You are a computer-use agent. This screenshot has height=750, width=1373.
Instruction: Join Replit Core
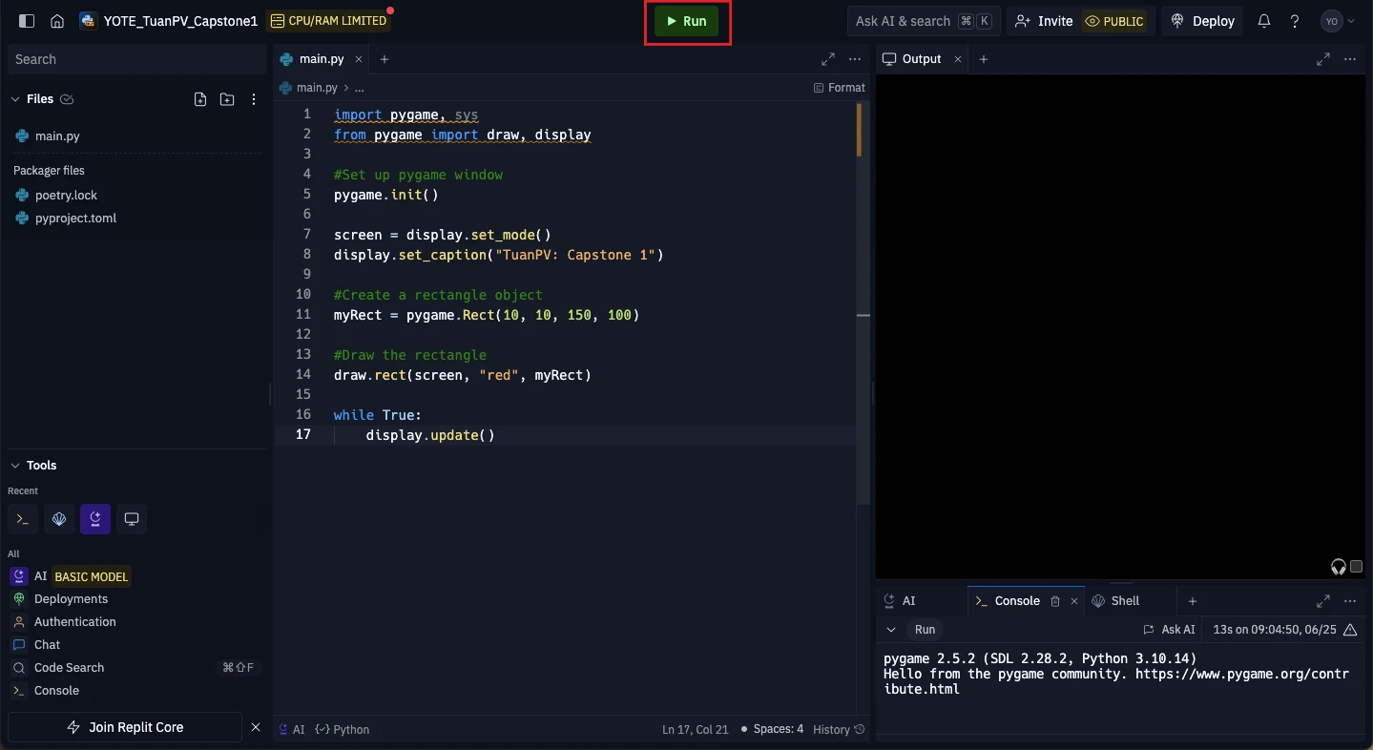pyautogui.click(x=125, y=727)
